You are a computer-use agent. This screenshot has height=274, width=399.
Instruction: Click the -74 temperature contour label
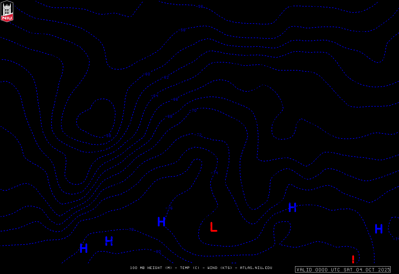[x=215, y=173]
